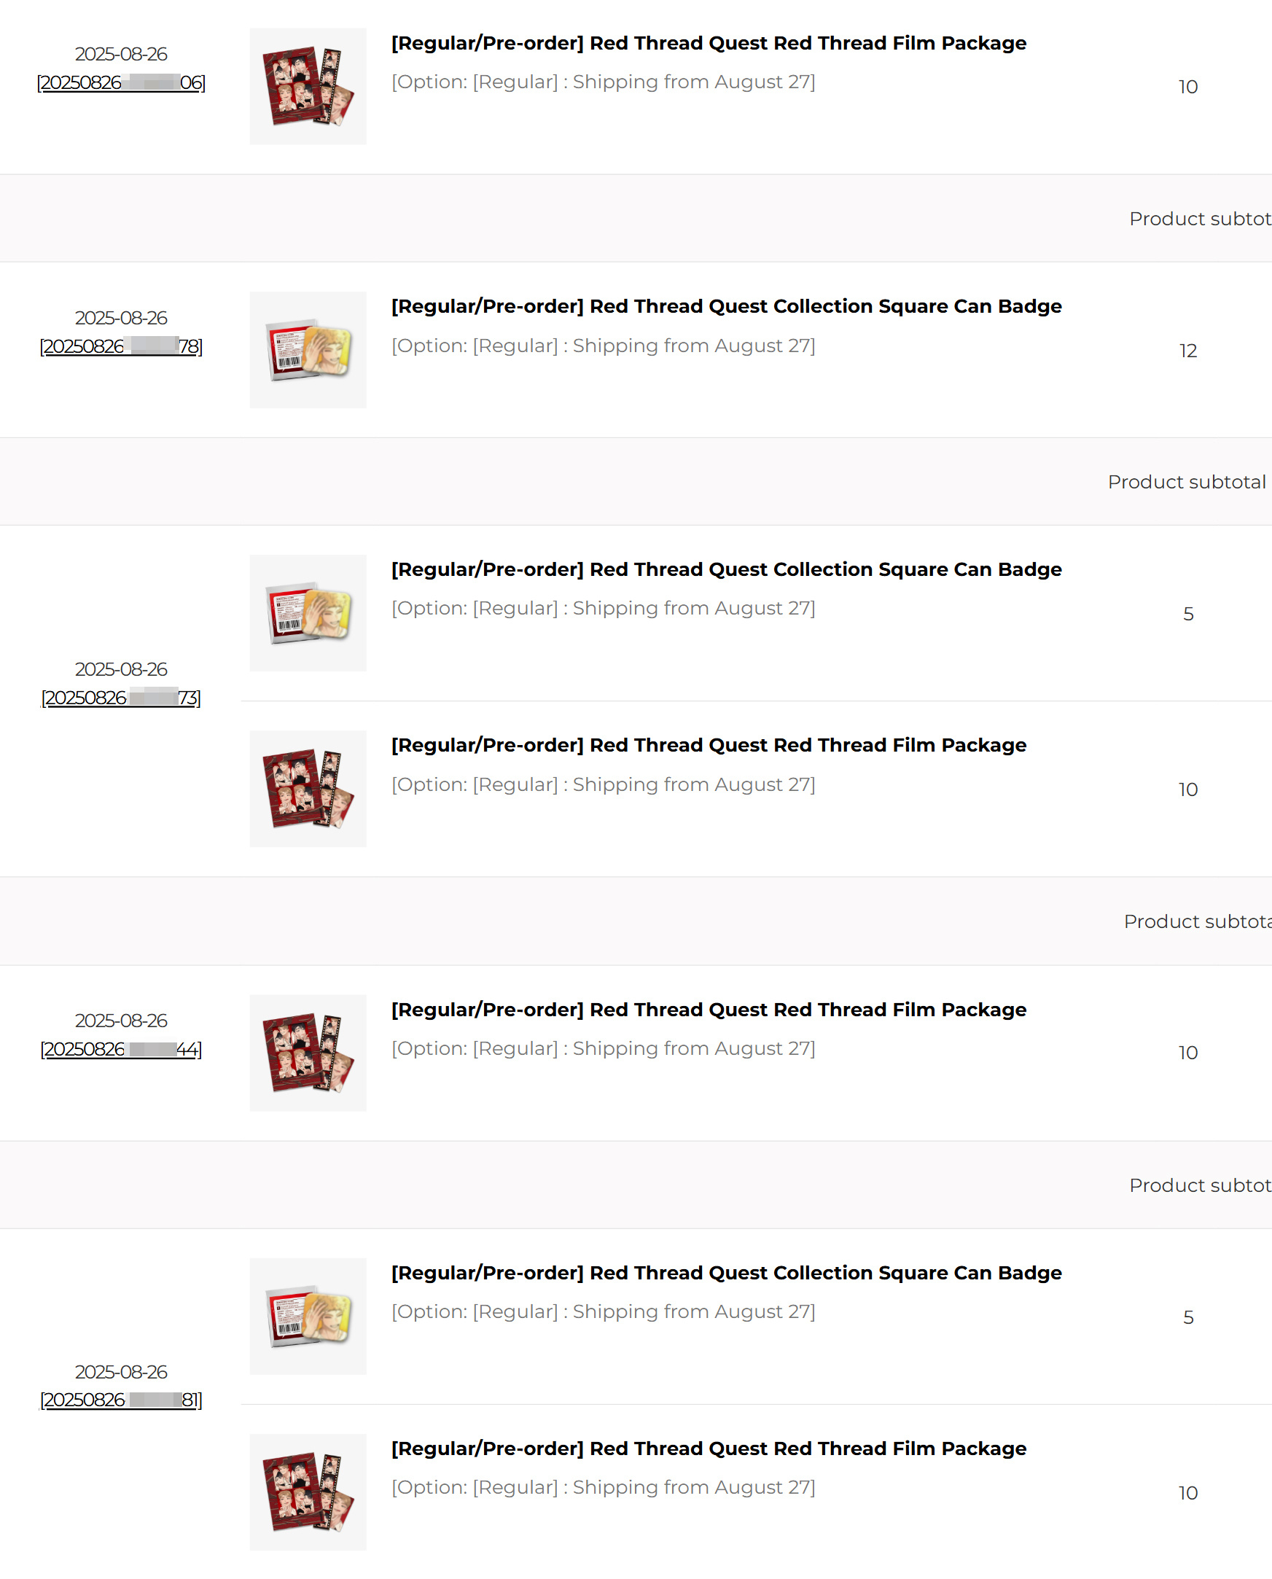Click Film Package thumbnail in order 81

coord(308,1492)
